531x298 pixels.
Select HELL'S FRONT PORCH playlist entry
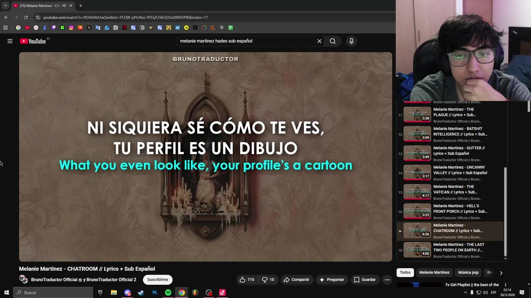pos(450,211)
